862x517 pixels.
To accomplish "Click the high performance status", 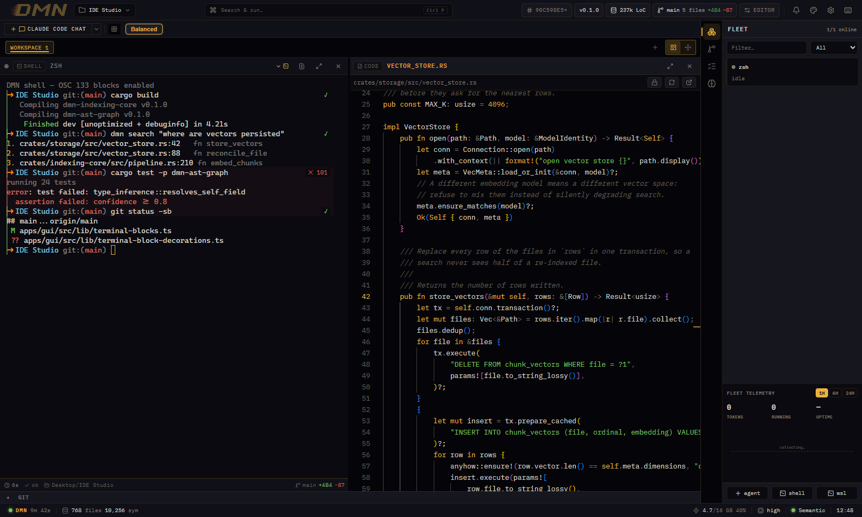I will click(769, 511).
